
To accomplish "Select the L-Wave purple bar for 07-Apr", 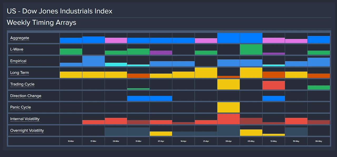I will click(x=161, y=53).
